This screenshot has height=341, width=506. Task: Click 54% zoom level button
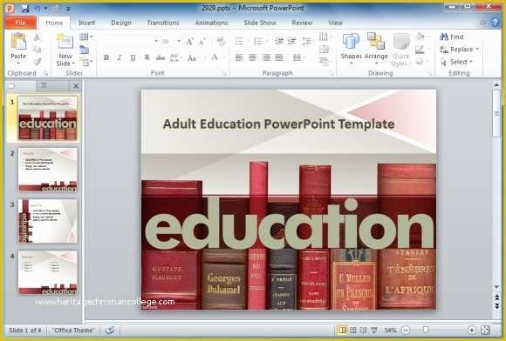(x=390, y=330)
